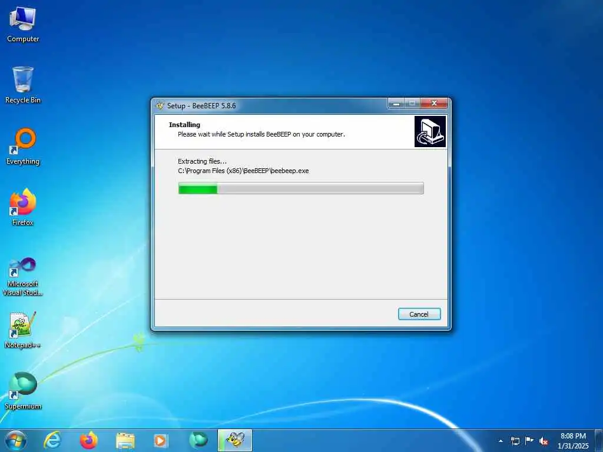Screen dimensions: 603x452
Task: Select the Everything search shortcut
Action: pos(23,147)
